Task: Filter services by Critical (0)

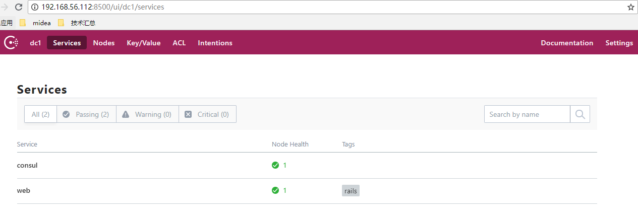Action: pos(207,114)
